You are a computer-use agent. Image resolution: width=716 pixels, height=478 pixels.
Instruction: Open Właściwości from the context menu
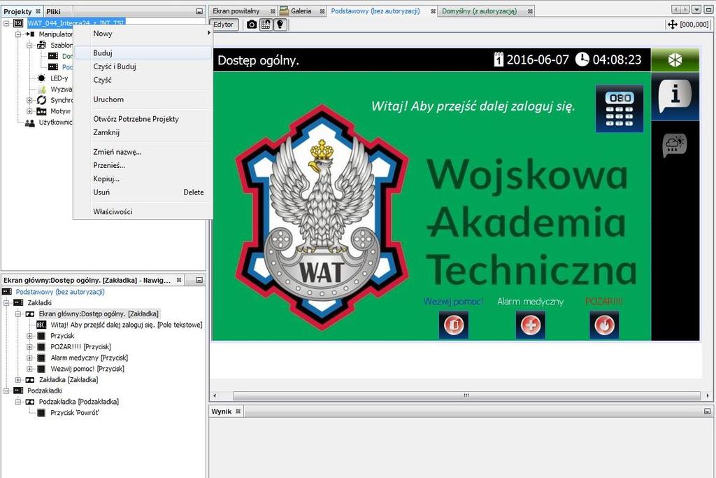click(143, 211)
